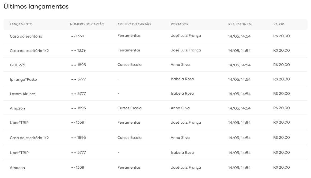The height and width of the screenshot is (178, 311).
Task: Click Cursos Escola in the GOL 2/5 row
Action: (129, 65)
